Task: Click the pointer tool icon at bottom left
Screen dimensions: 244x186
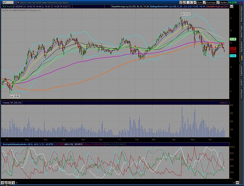Action: click(13, 182)
